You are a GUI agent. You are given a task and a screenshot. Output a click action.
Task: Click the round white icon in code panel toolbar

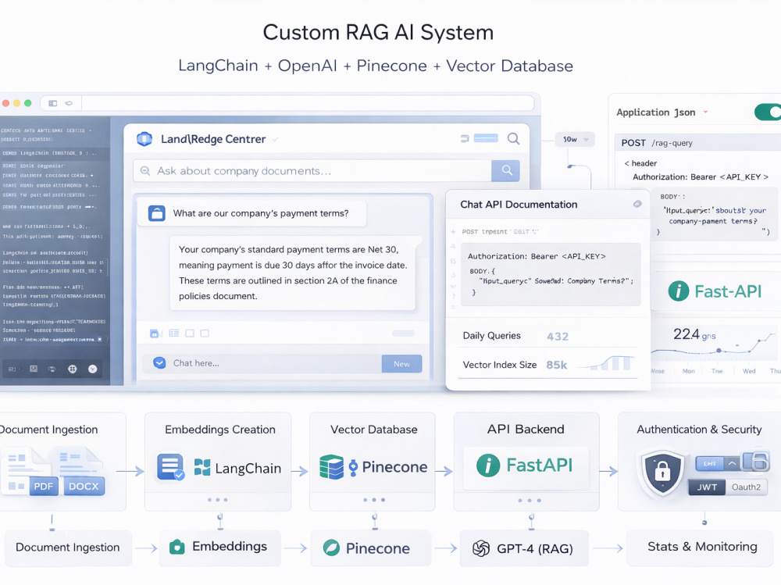pyautogui.click(x=93, y=369)
